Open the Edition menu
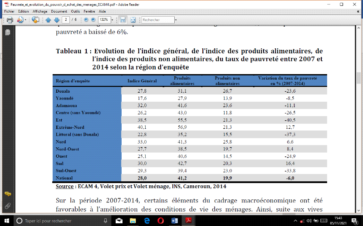This screenshot has height=226, width=363. click(x=24, y=11)
